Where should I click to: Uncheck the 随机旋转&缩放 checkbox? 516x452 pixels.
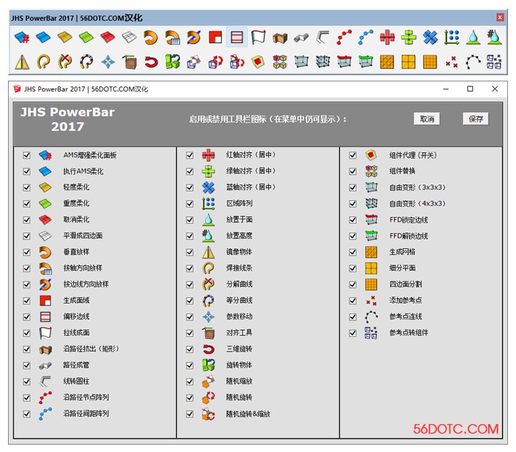(x=190, y=414)
